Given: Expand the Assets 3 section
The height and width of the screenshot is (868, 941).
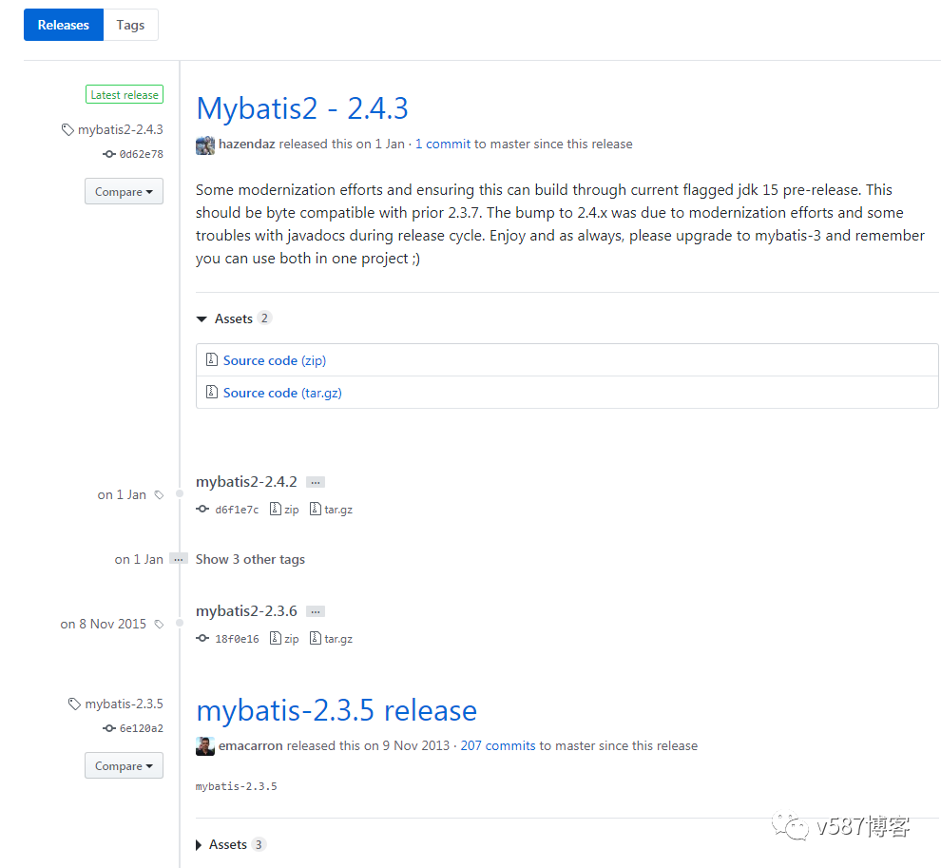Looking at the screenshot, I should 230,844.
